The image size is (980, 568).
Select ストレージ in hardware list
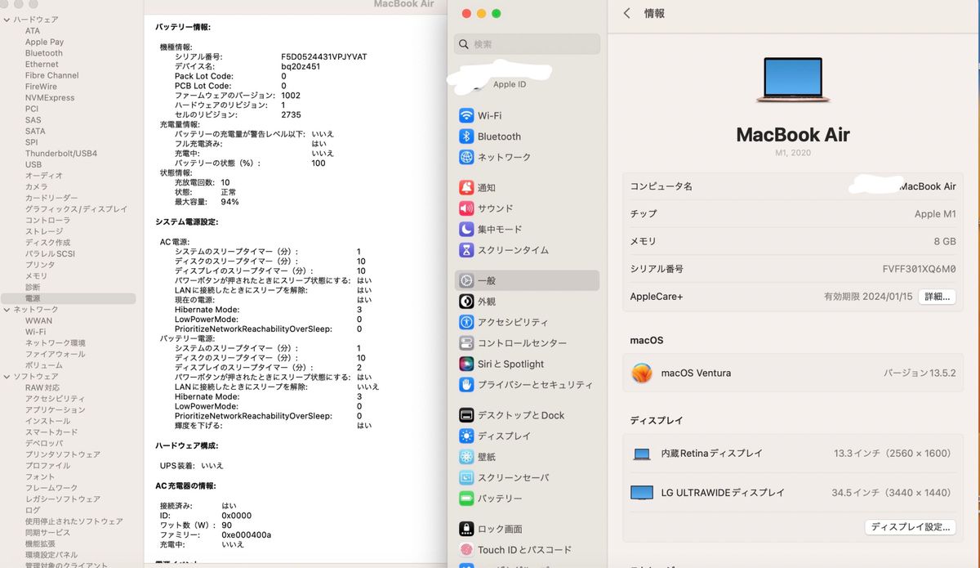(x=44, y=232)
